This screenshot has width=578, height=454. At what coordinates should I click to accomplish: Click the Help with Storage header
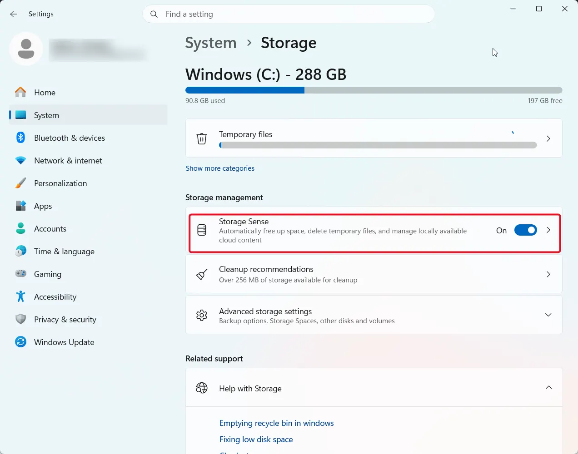(374, 388)
